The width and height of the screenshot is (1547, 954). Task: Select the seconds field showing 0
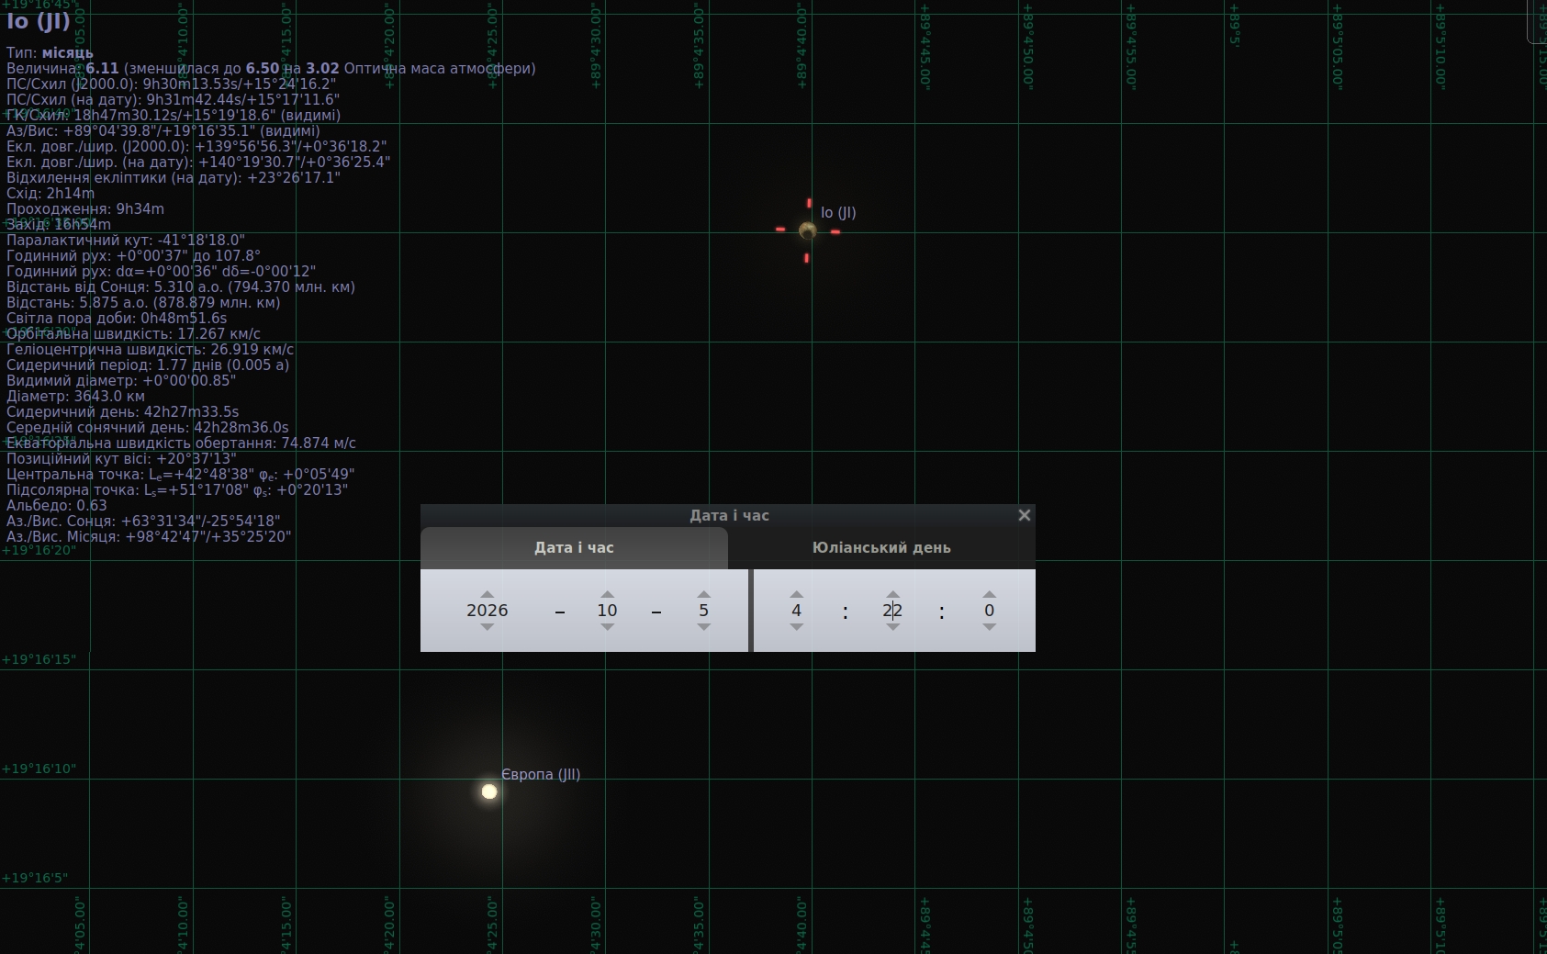coord(989,611)
